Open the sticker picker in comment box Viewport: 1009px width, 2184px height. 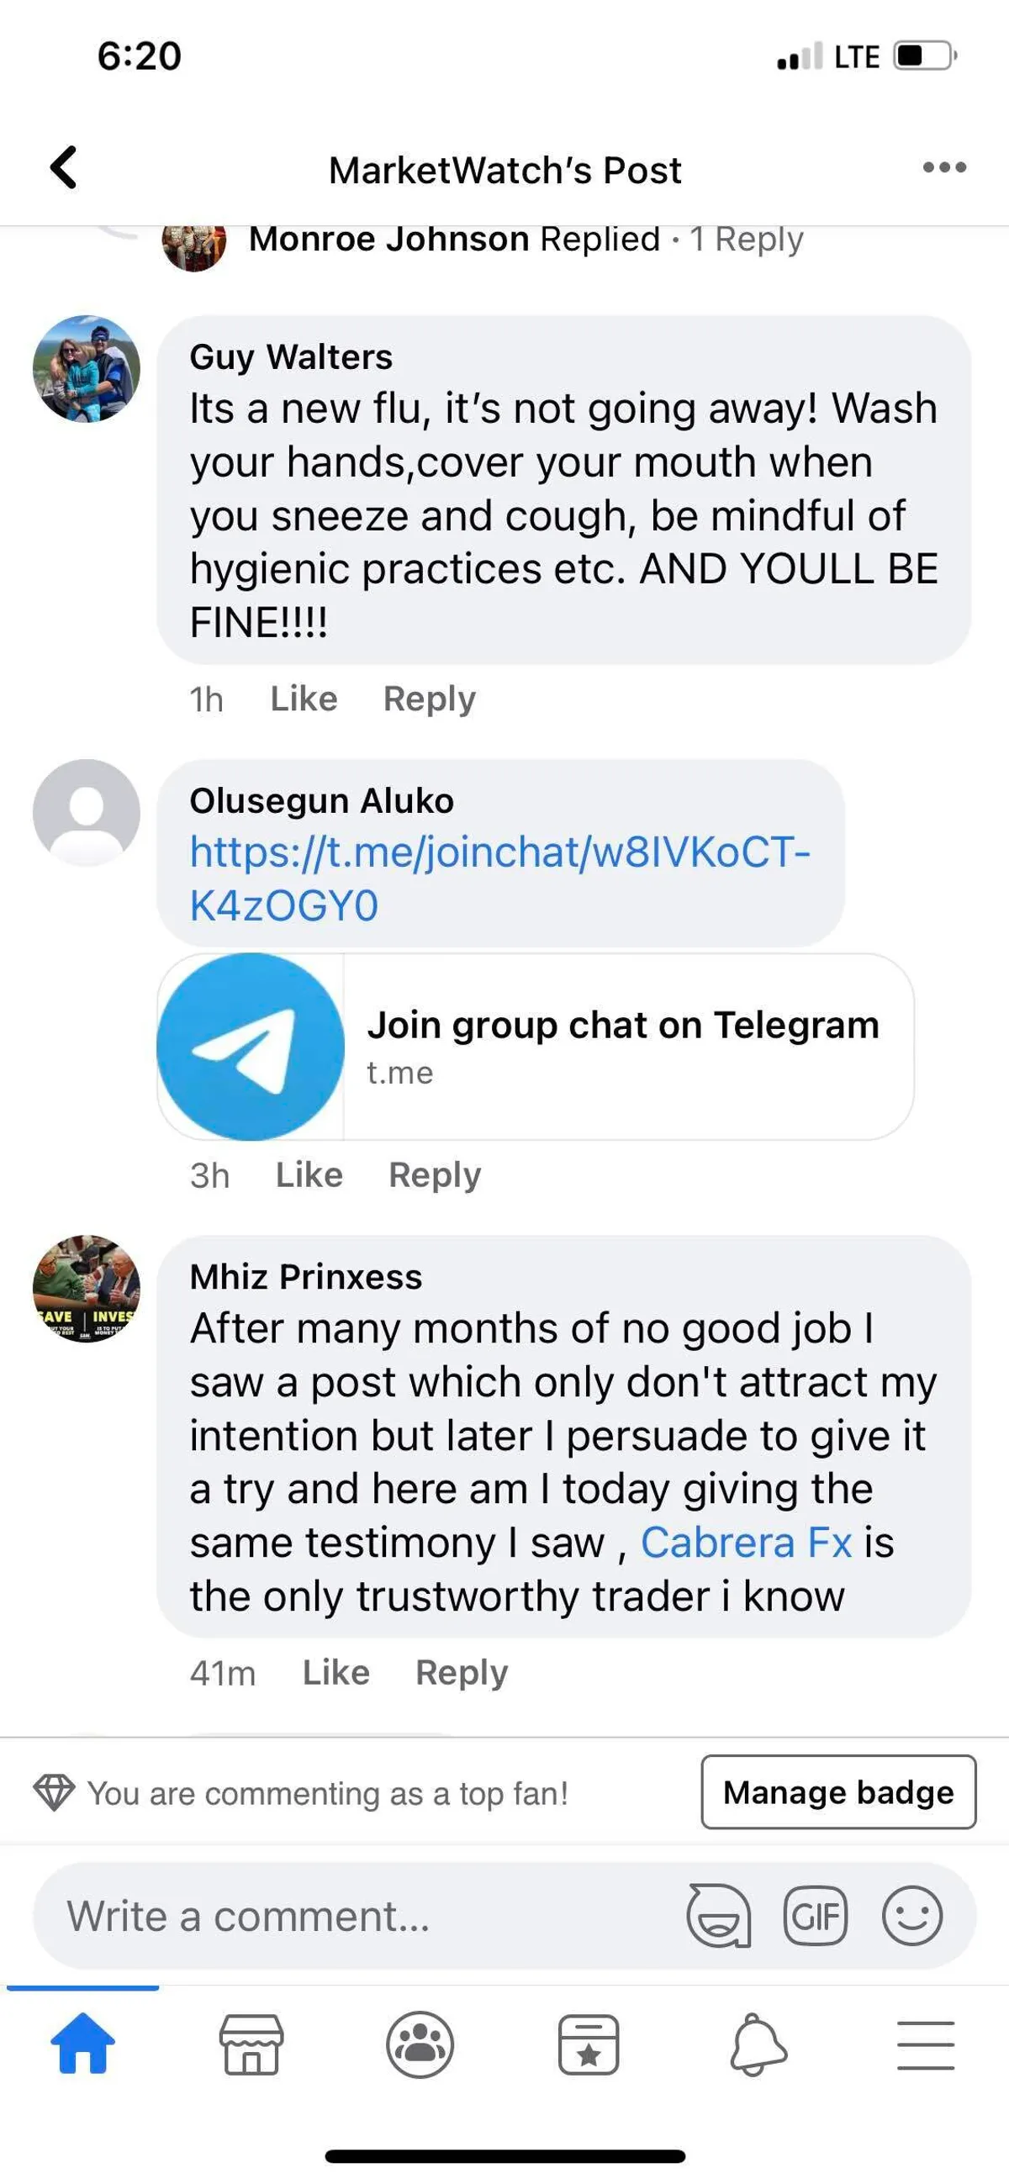pyautogui.click(x=719, y=1914)
